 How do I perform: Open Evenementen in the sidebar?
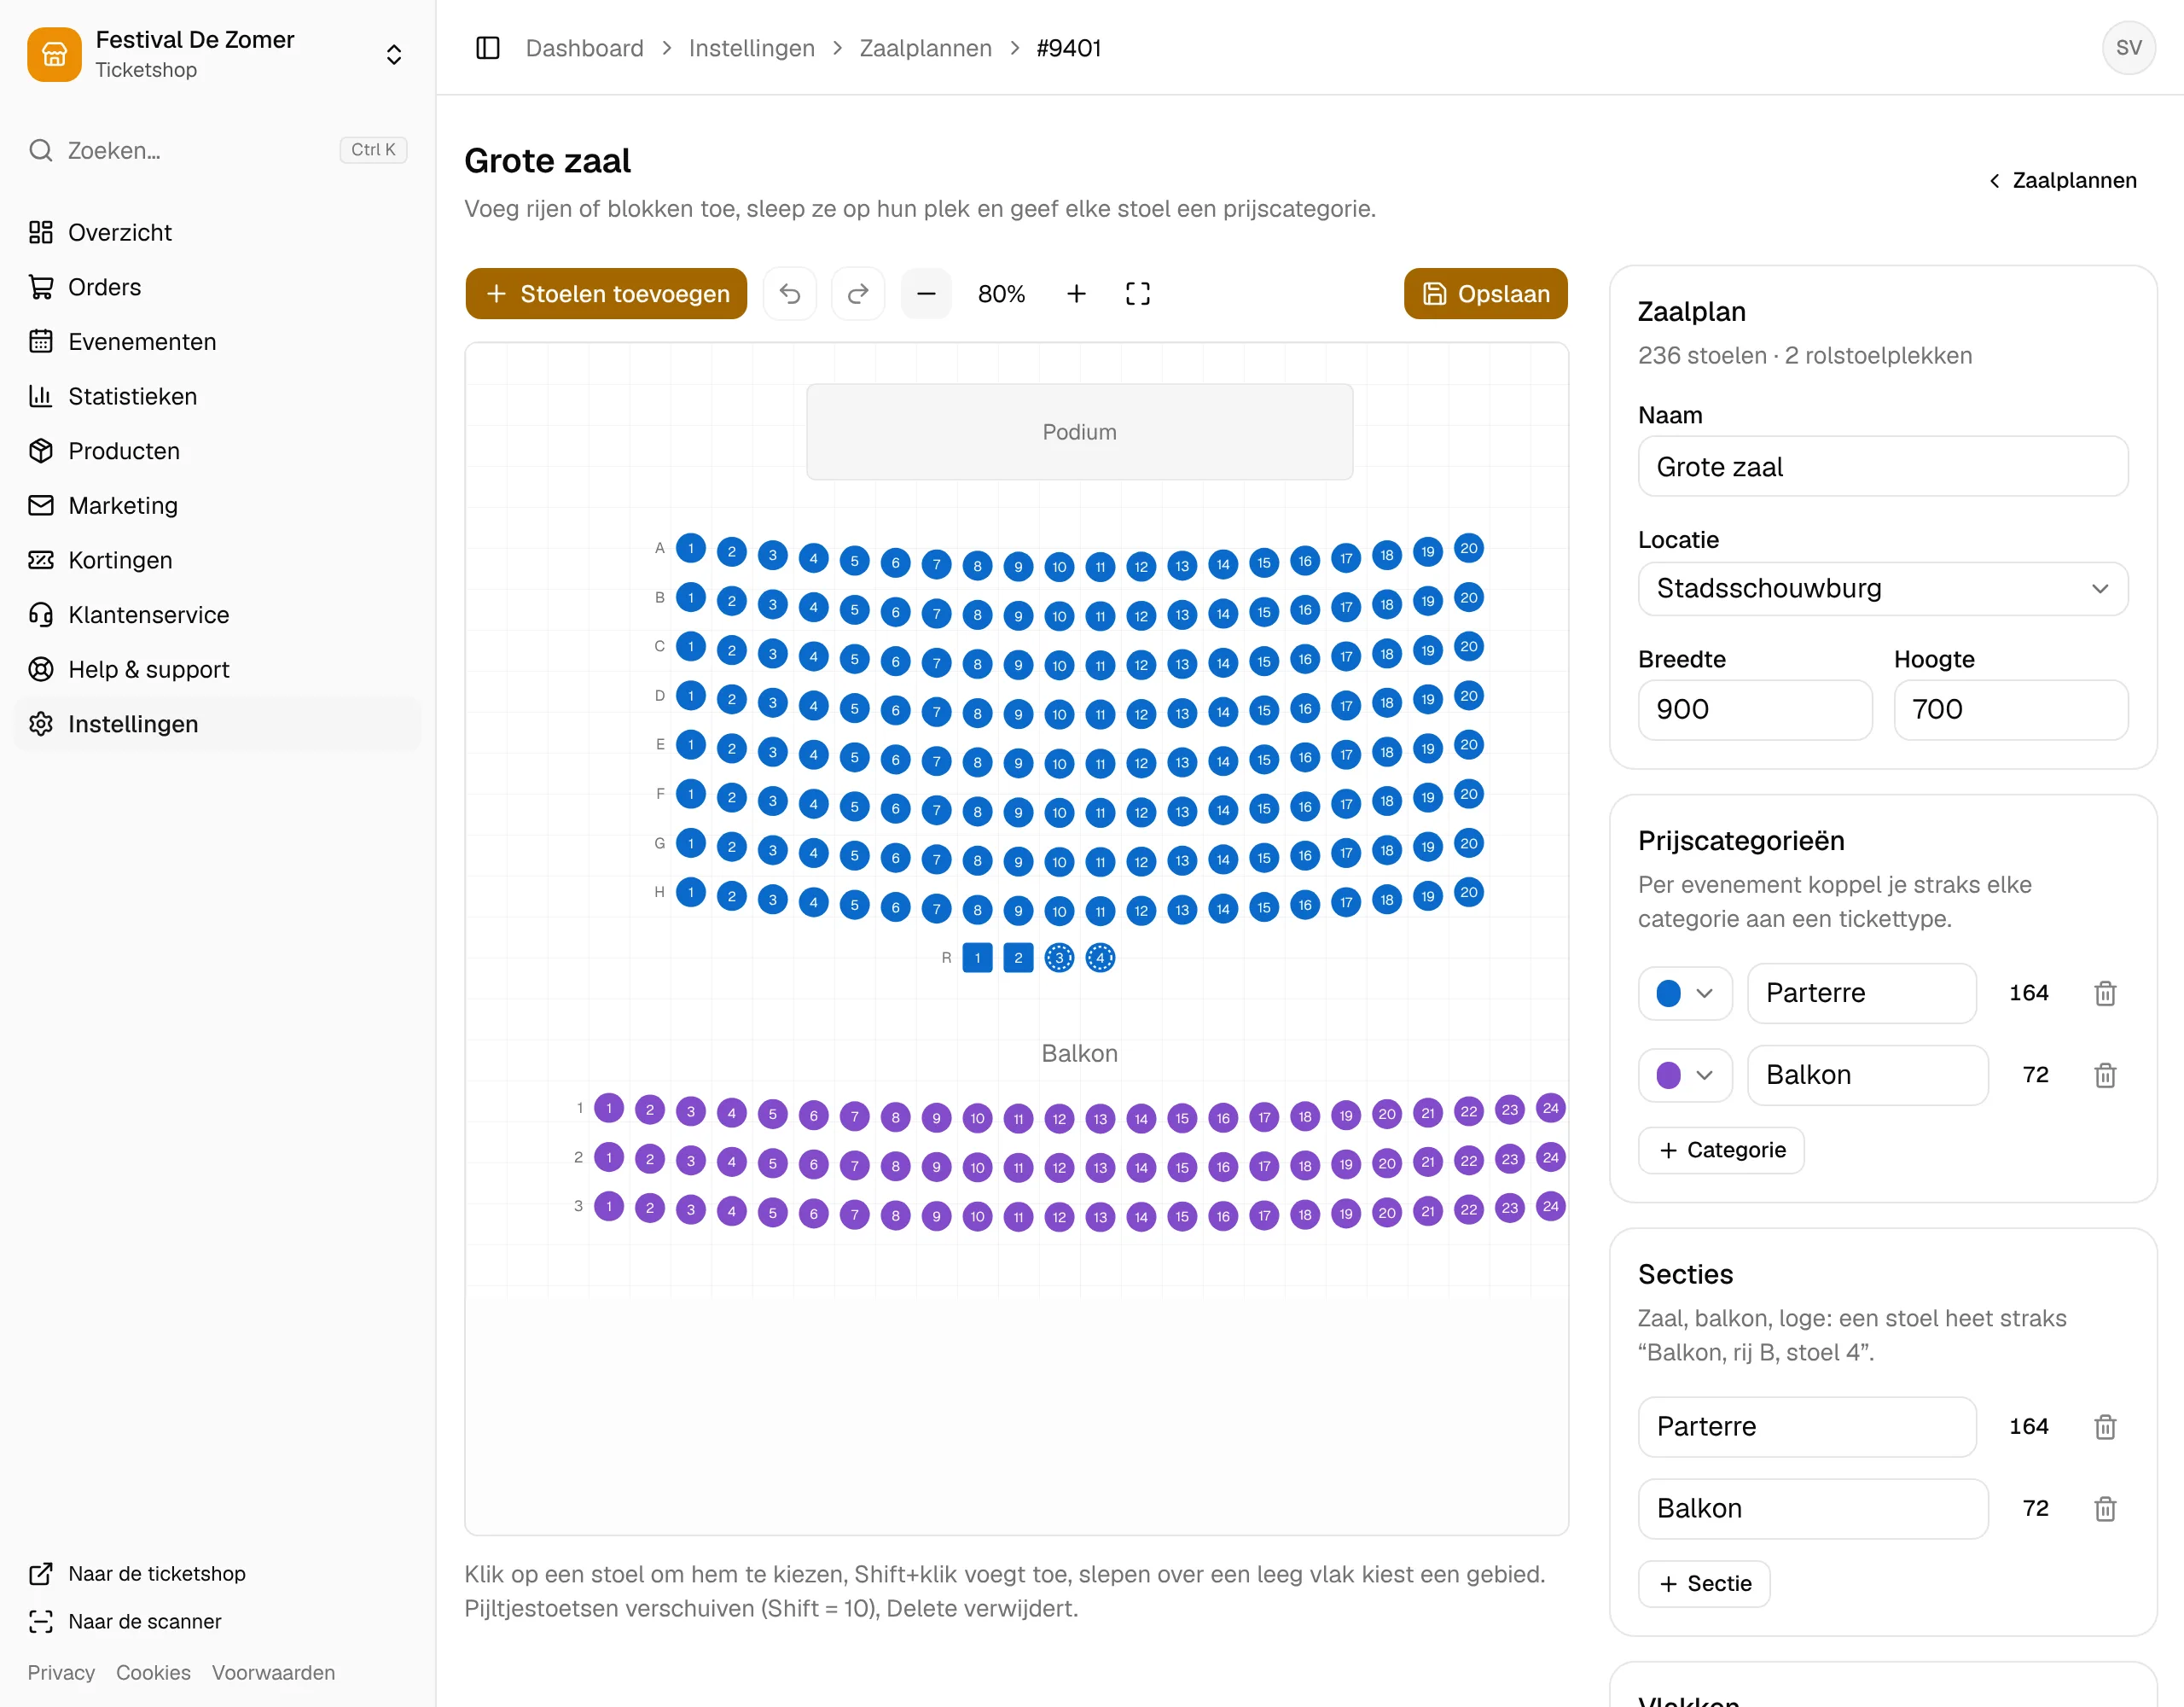click(217, 341)
